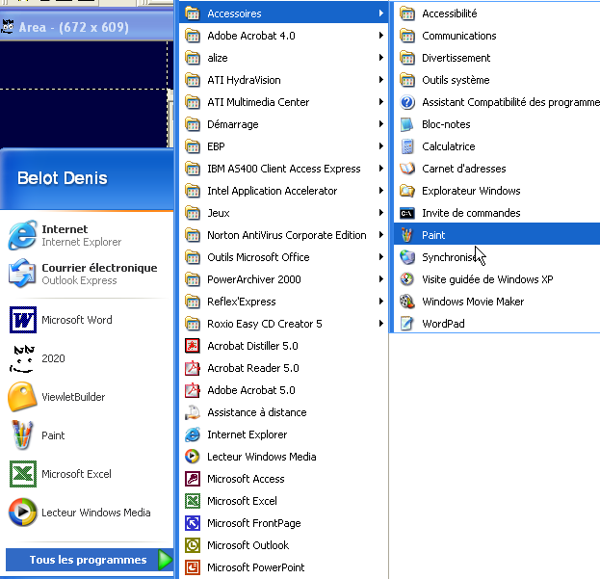The height and width of the screenshot is (579, 600).
Task: Open Paint icon in the recent programs list
Action: 22,435
